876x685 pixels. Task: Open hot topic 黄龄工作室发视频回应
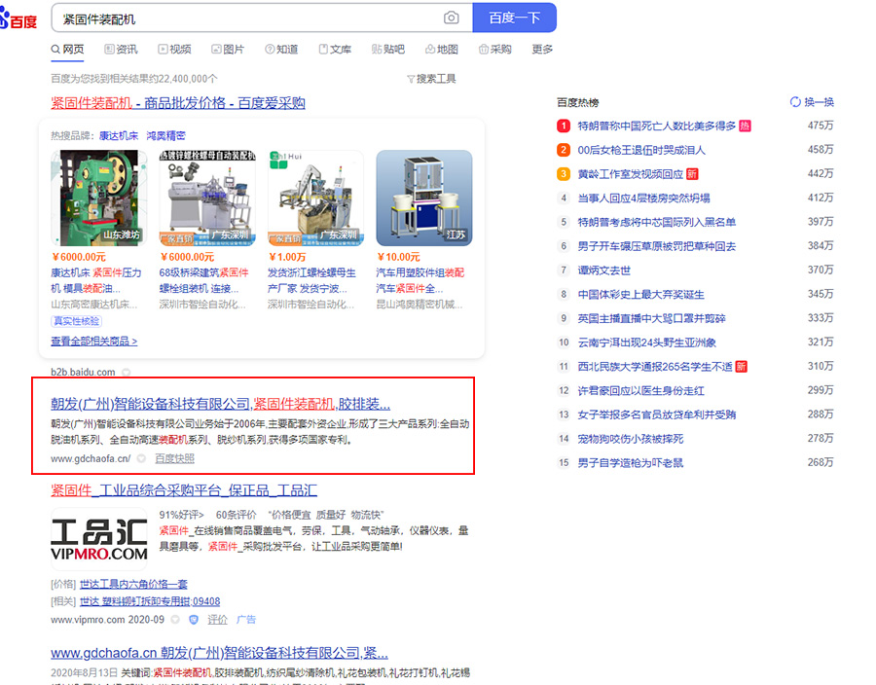coord(630,174)
